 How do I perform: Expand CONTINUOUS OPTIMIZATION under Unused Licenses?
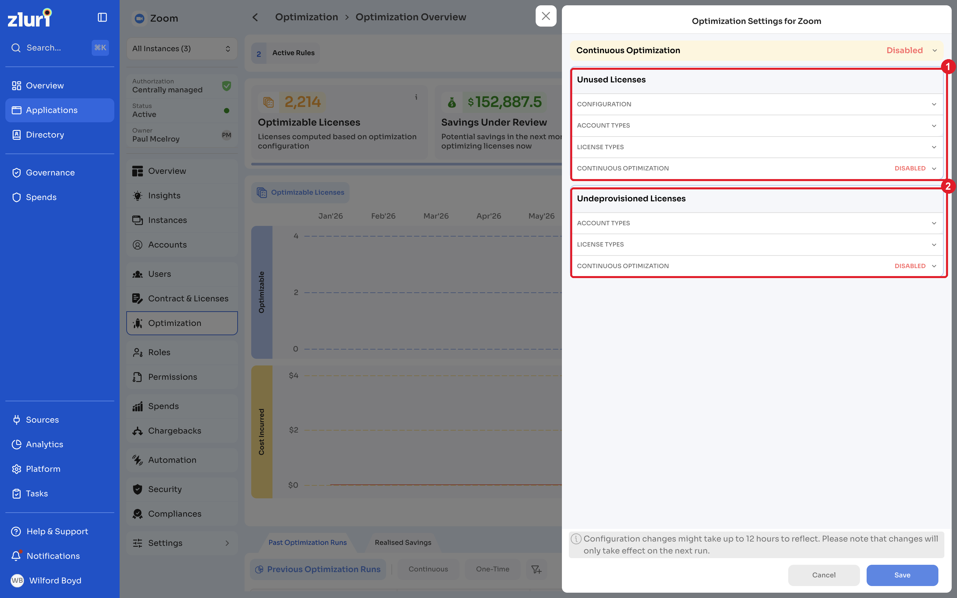coord(757,168)
